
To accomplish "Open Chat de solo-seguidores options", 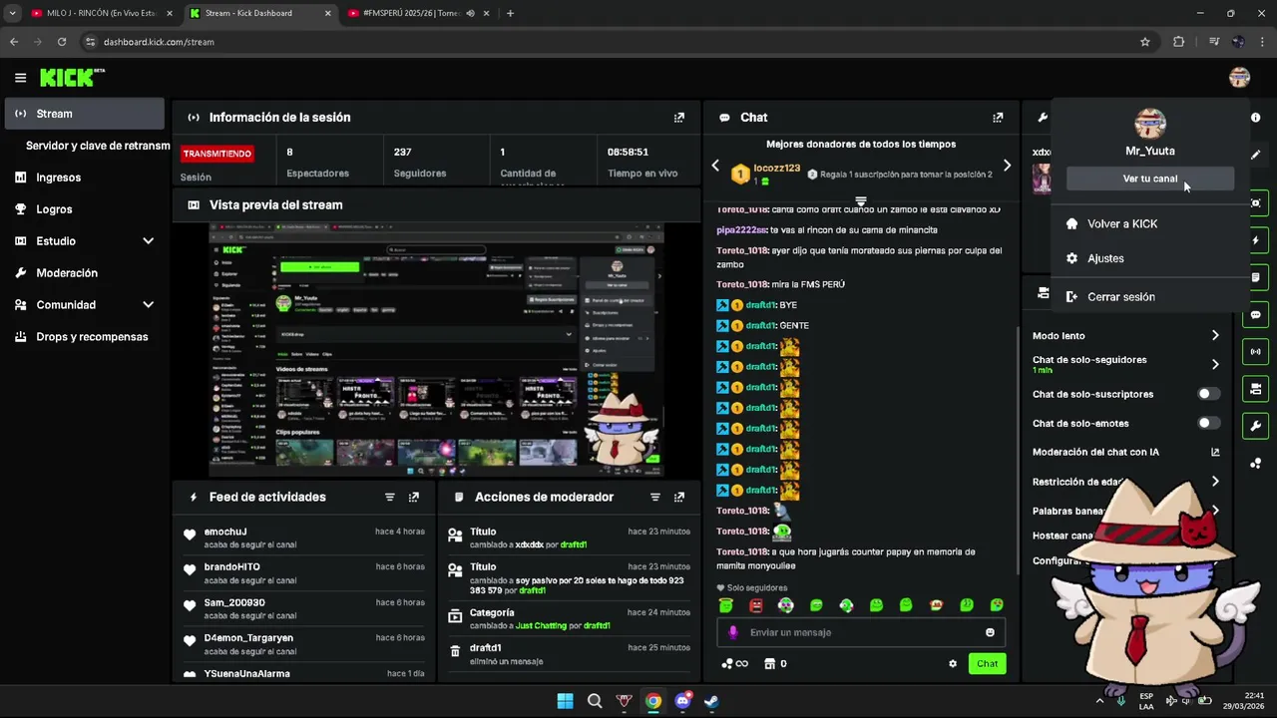I will pos(1125,364).
